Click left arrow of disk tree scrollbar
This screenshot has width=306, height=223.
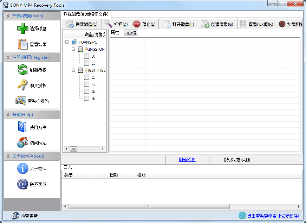click(66, 149)
